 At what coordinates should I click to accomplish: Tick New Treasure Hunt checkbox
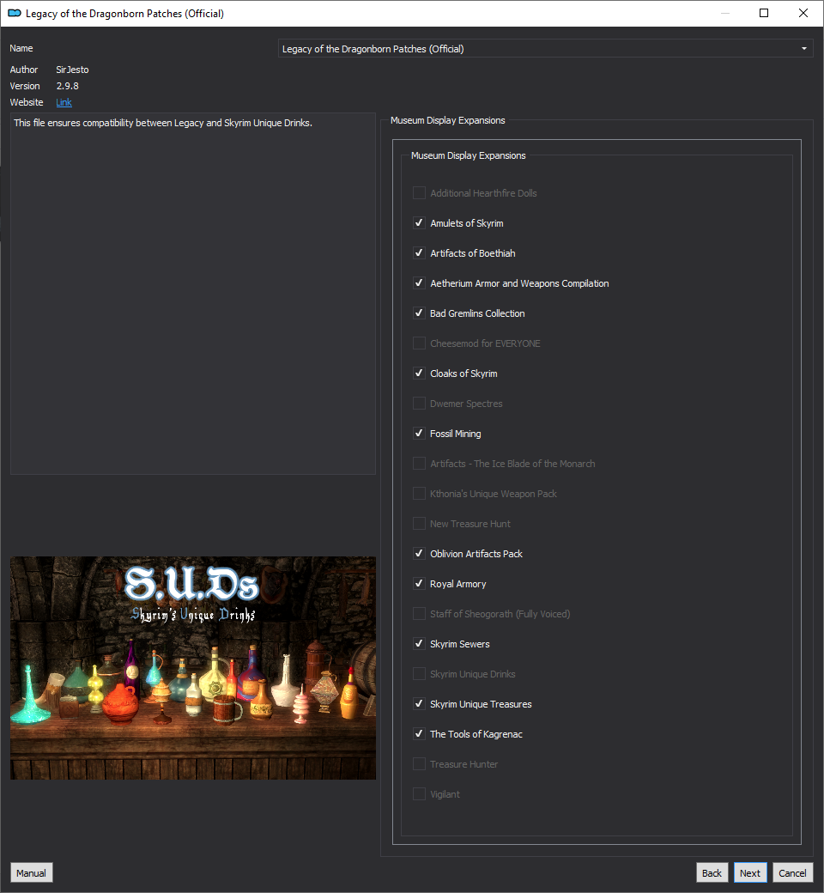tap(419, 524)
